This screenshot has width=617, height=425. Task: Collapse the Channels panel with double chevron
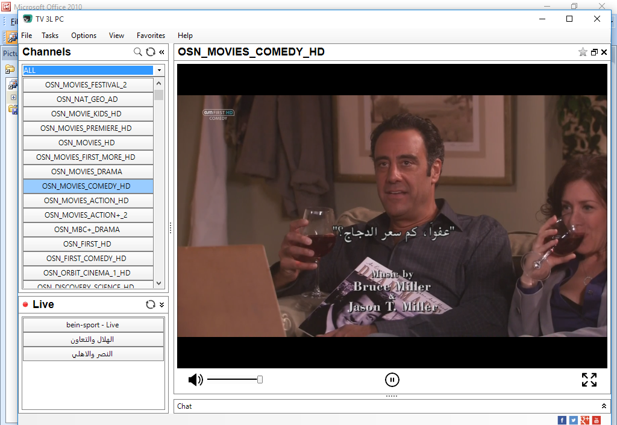(x=161, y=52)
